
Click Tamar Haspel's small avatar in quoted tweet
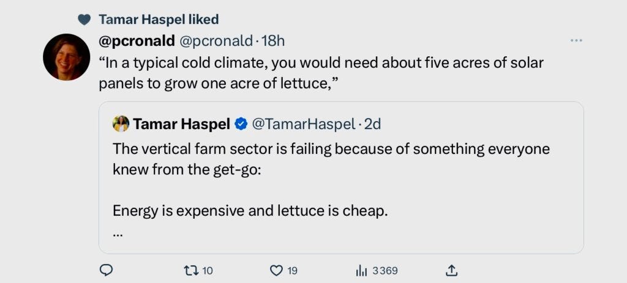121,124
